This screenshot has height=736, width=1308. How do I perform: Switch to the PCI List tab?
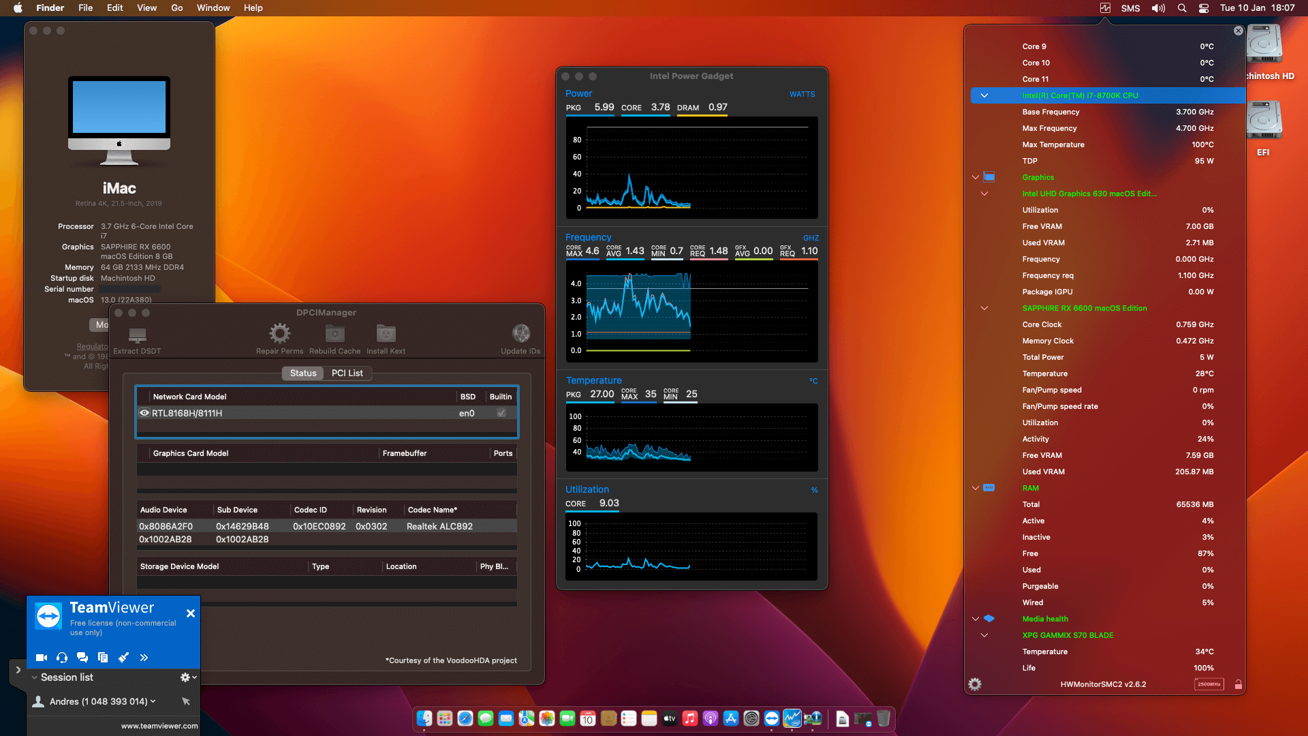[347, 373]
